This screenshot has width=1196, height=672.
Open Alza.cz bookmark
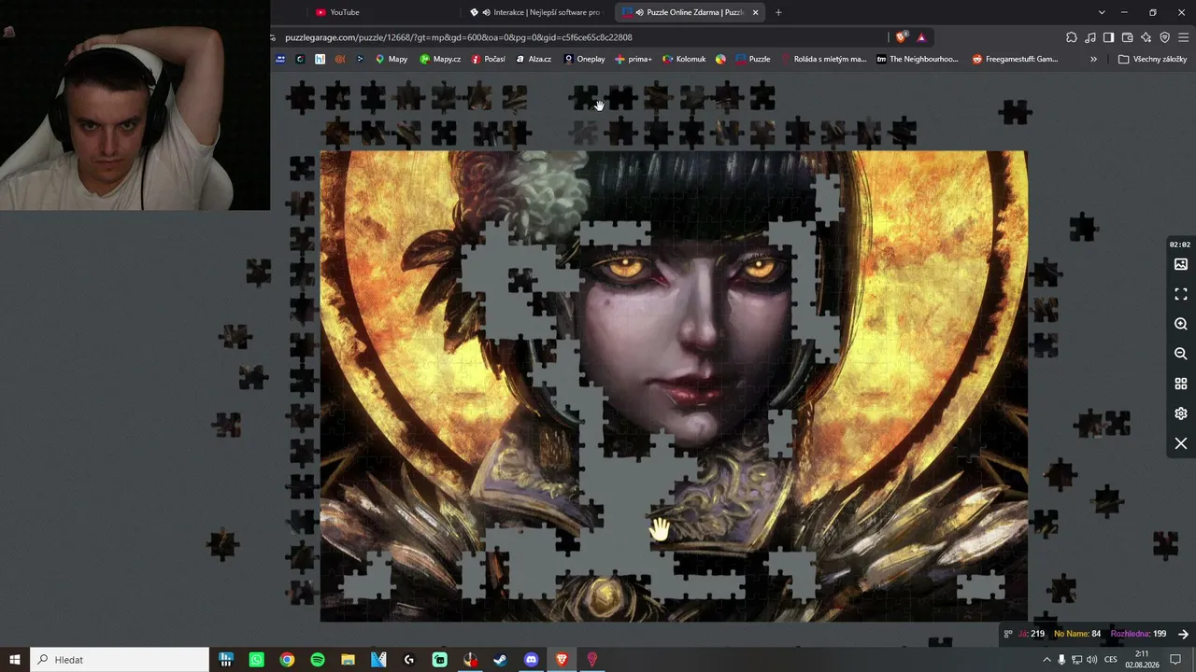pyautogui.click(x=534, y=59)
